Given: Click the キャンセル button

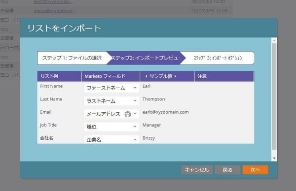Looking at the screenshot, I should tap(197, 170).
